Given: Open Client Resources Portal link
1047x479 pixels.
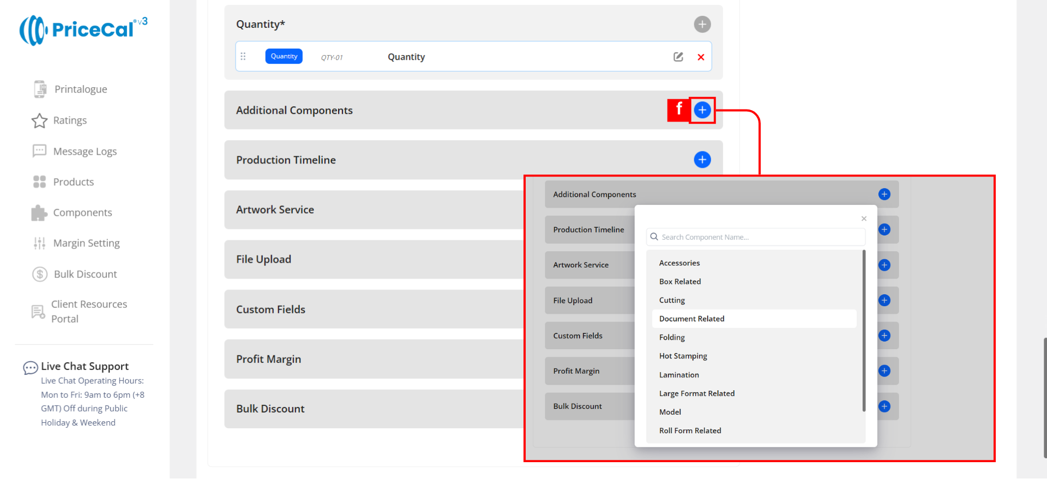Looking at the screenshot, I should [x=88, y=311].
